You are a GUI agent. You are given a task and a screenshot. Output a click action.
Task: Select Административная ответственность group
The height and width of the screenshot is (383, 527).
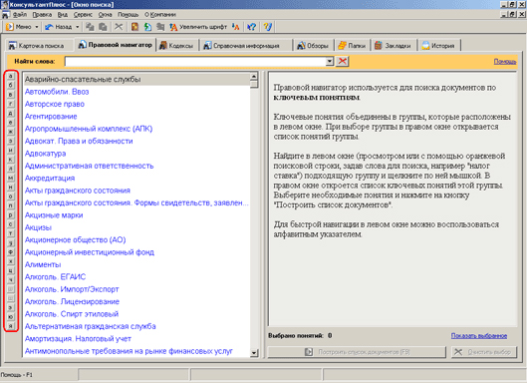[x=89, y=166]
